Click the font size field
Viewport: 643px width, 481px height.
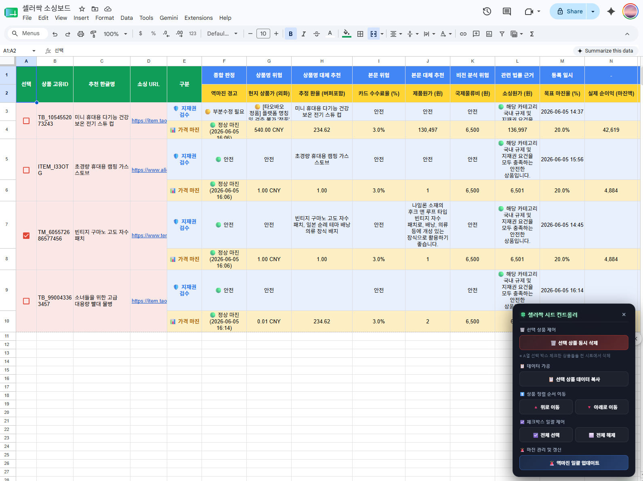click(263, 34)
